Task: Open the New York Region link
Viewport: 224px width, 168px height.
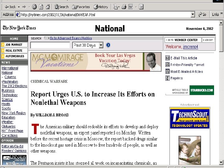Action: click(14, 113)
